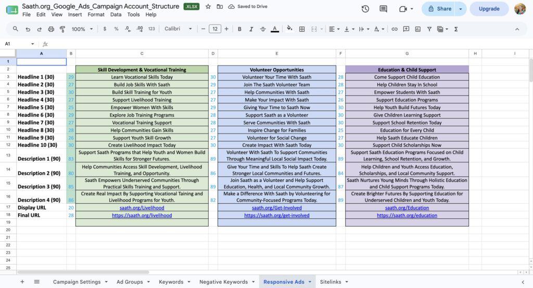The width and height of the screenshot is (533, 288).
Task: Format as percent icon
Action: pyautogui.click(x=116, y=29)
